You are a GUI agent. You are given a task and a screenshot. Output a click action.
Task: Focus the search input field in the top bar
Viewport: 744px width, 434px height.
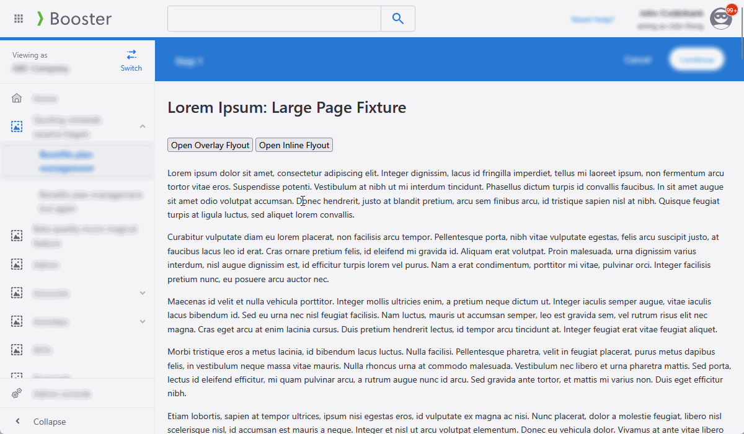point(274,19)
